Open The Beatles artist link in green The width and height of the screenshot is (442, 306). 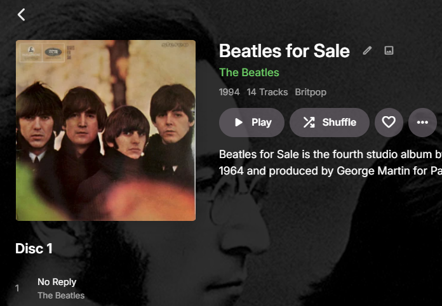249,72
